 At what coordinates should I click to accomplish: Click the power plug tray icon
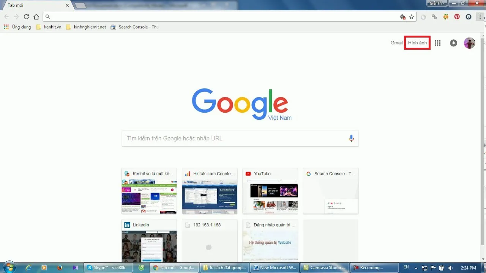pos(441,268)
